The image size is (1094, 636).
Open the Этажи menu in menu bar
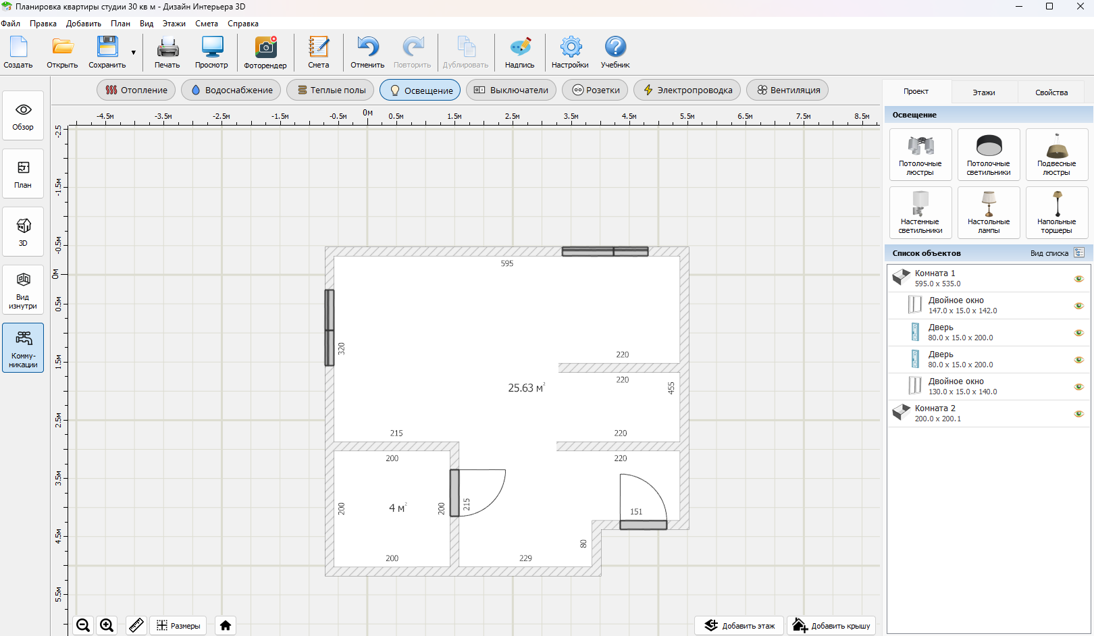point(174,24)
